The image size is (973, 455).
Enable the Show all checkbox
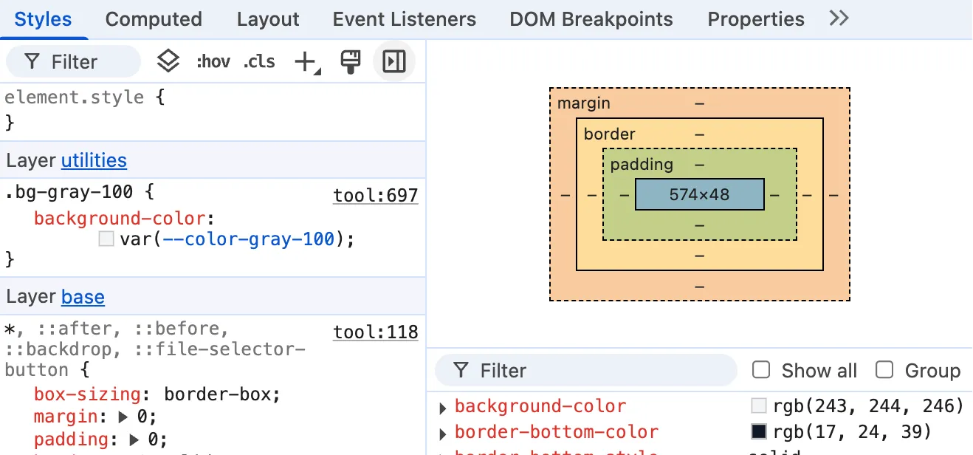coord(760,370)
